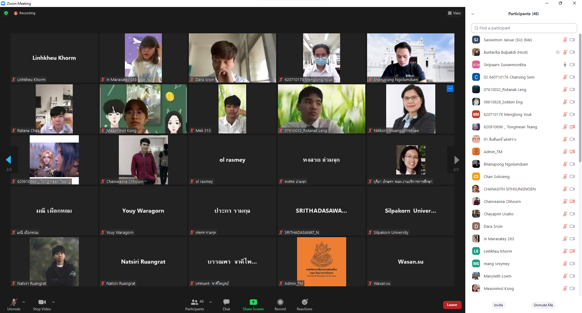Click Nitikorn Muangsornkhiaw video tile
Viewport: 582px width, 313px height.
(x=411, y=109)
